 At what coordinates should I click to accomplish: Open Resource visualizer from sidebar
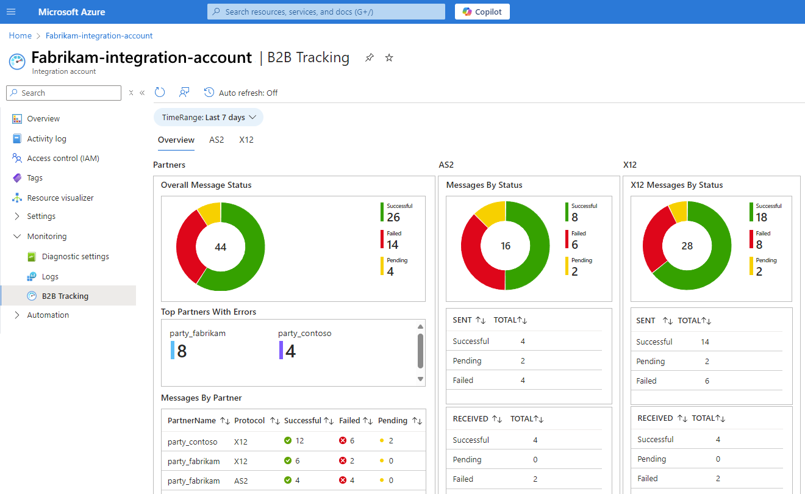60,198
